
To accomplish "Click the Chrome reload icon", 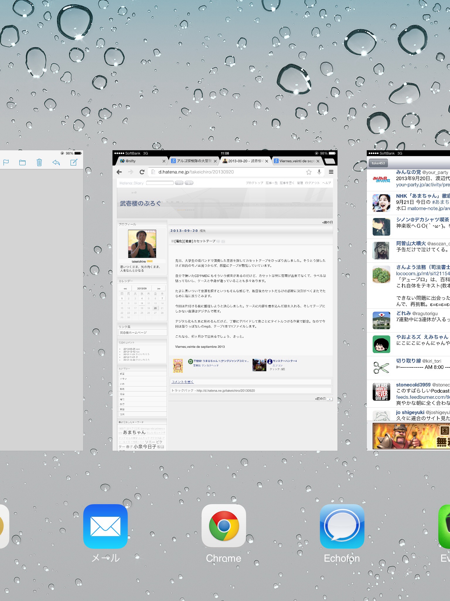I will pos(142,172).
